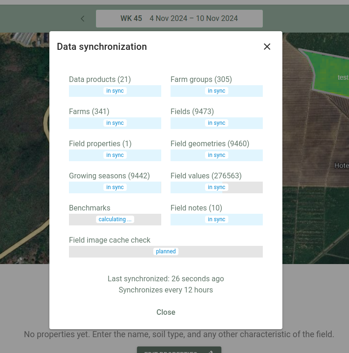Image resolution: width=349 pixels, height=353 pixels.
Task: Click the Data products in sync status bar
Action: pos(115,91)
